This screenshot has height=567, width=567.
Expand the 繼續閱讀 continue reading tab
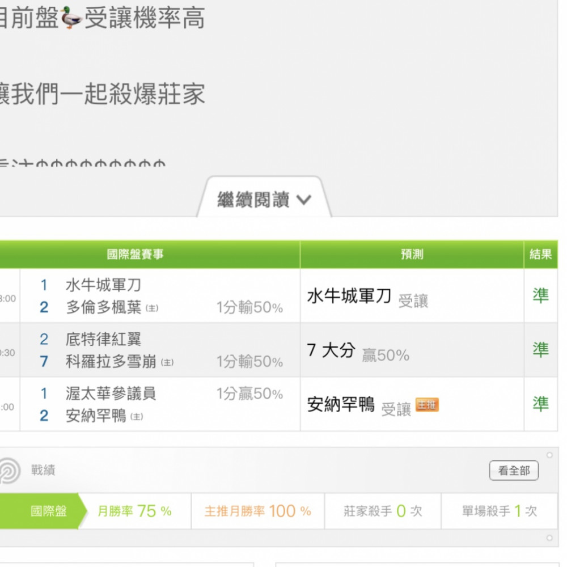point(264,198)
